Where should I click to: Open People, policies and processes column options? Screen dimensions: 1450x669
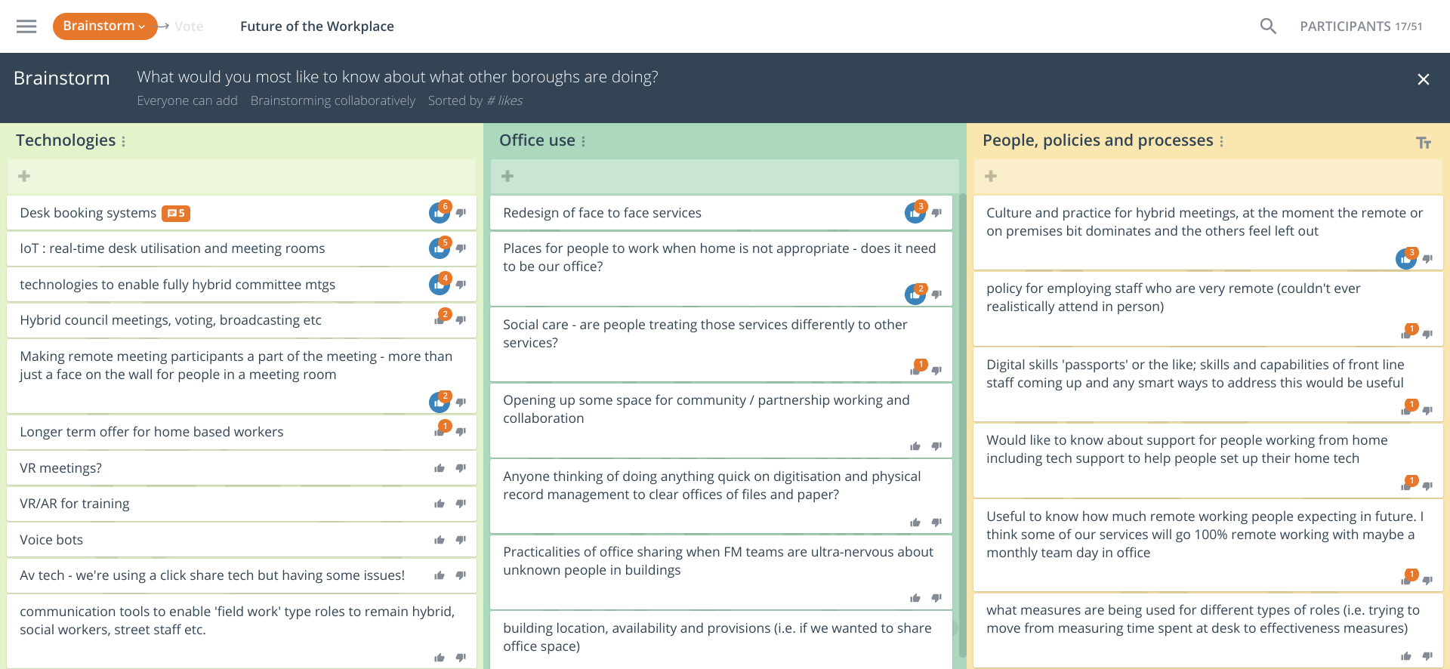1221,141
